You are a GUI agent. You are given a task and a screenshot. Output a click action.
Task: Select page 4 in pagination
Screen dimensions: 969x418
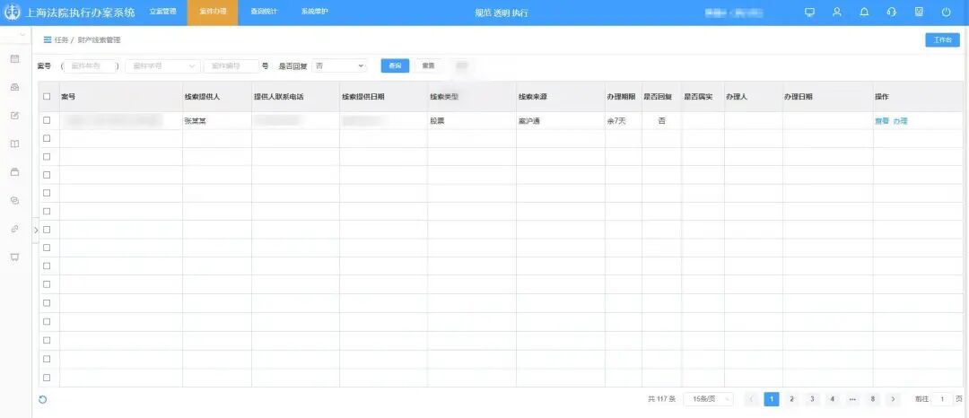833,399
